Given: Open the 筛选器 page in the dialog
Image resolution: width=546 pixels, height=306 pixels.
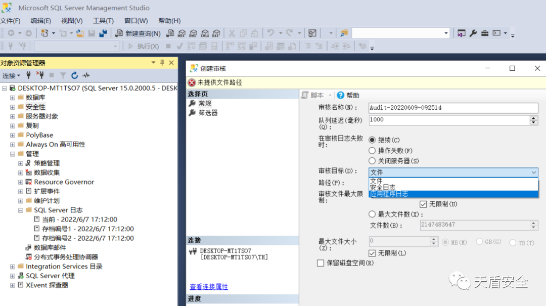Looking at the screenshot, I should [x=208, y=113].
